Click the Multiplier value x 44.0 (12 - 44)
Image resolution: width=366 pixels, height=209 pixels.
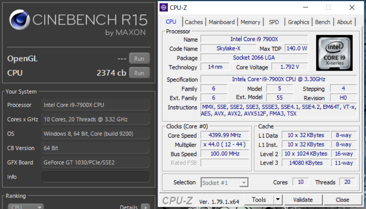(x=225, y=145)
